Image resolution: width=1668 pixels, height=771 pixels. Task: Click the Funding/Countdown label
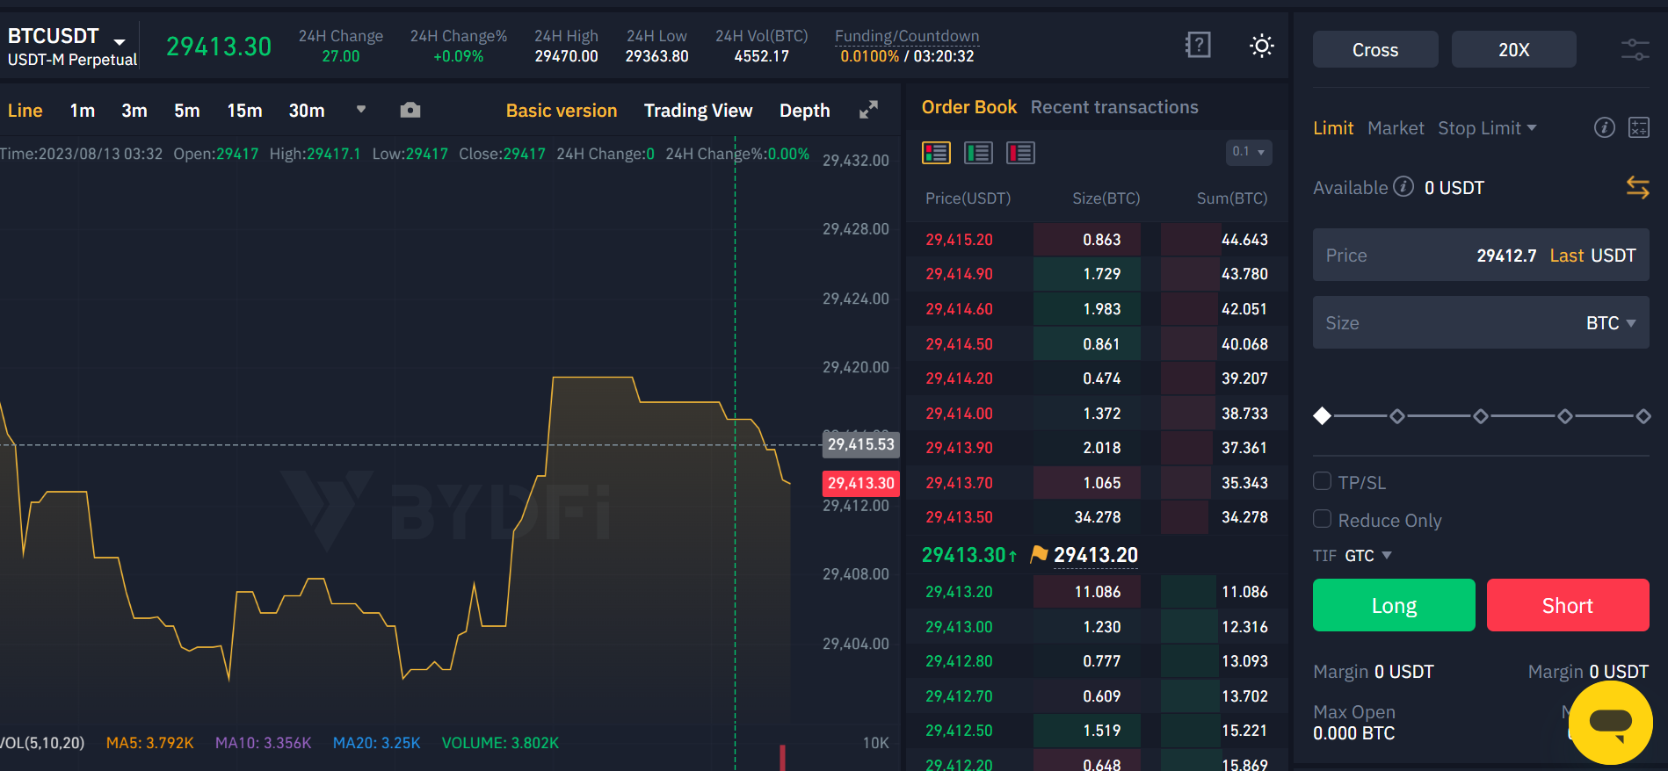tap(906, 36)
